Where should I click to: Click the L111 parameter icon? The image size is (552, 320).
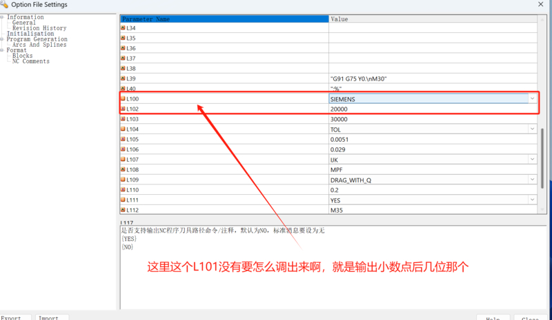click(x=123, y=200)
